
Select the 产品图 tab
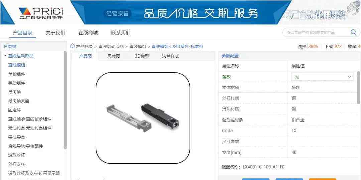click(x=85, y=56)
